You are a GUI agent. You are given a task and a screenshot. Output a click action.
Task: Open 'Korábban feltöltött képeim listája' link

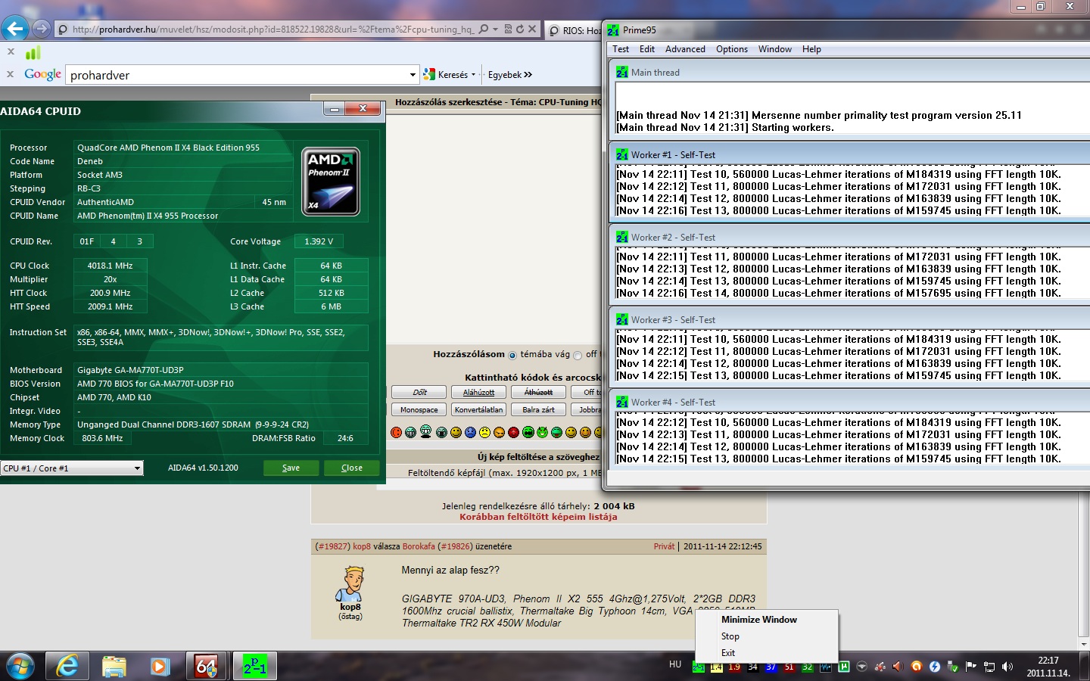click(538, 517)
